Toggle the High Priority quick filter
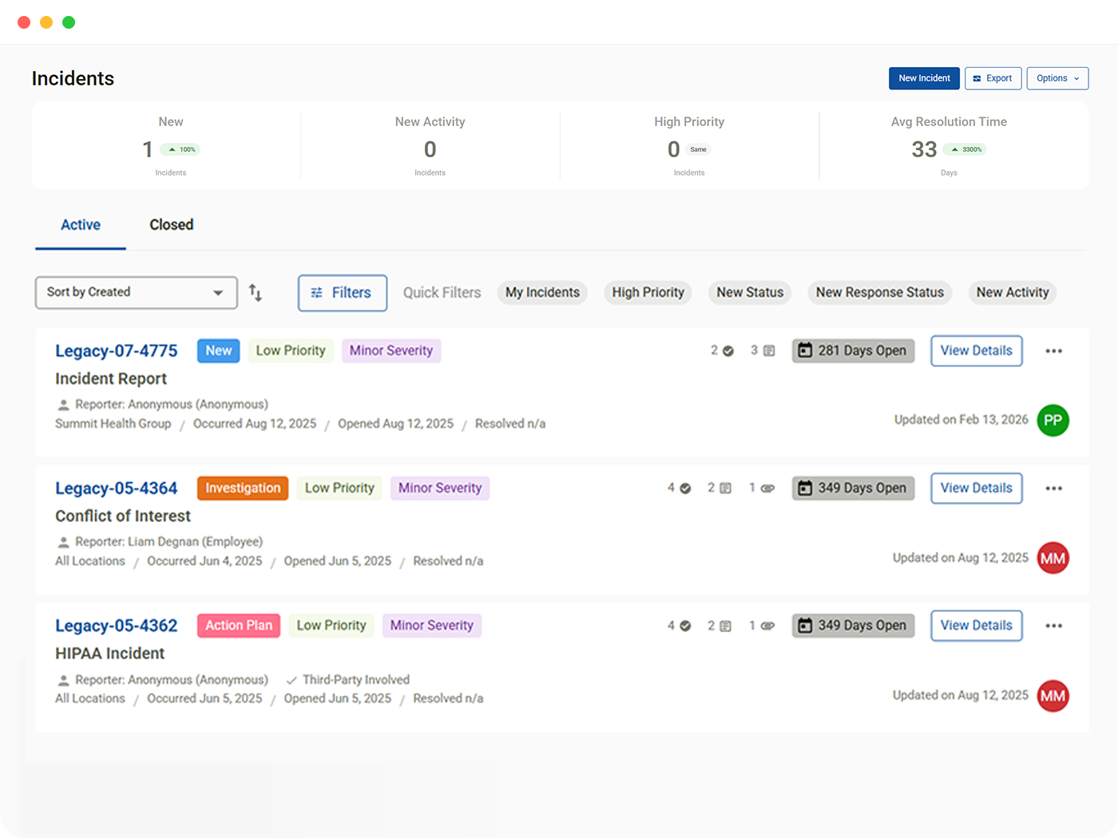1118x838 pixels. [648, 293]
